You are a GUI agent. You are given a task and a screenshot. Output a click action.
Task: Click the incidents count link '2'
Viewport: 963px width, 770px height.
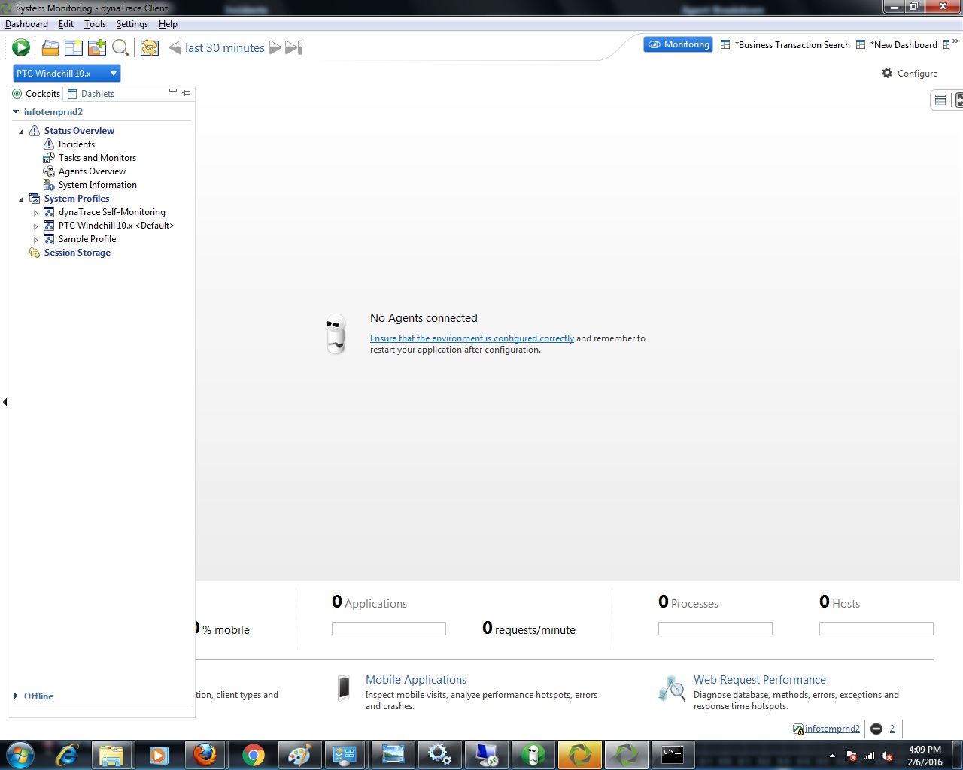click(x=892, y=729)
